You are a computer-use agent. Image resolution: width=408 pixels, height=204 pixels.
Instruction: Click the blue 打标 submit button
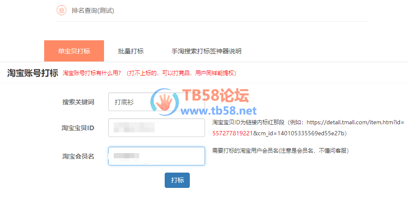click(177, 180)
